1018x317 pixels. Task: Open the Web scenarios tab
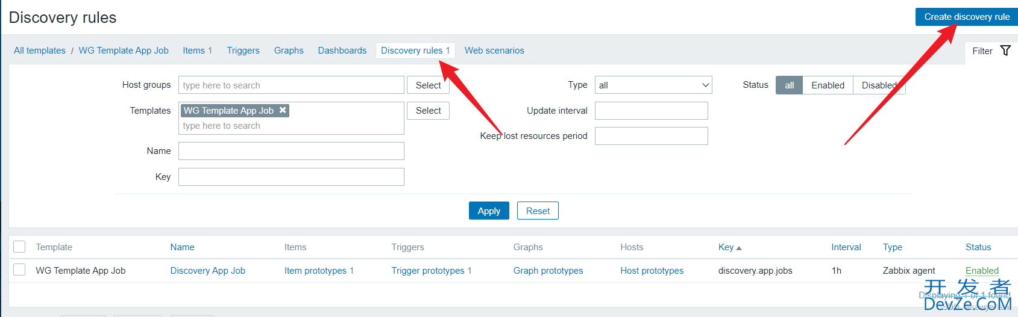tap(494, 51)
